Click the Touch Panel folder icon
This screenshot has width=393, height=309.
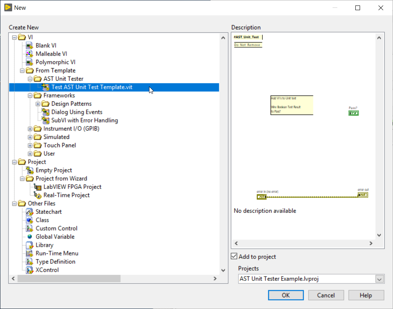coord(38,145)
